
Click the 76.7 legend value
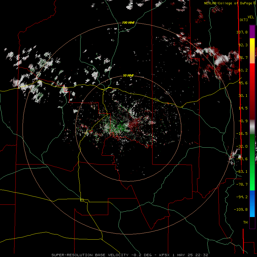243,57
